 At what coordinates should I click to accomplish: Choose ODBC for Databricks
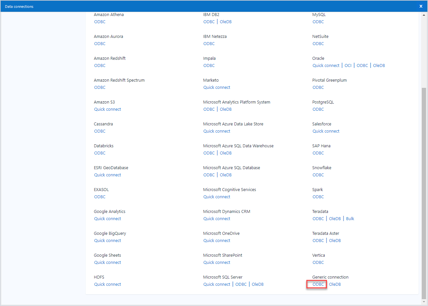100,153
